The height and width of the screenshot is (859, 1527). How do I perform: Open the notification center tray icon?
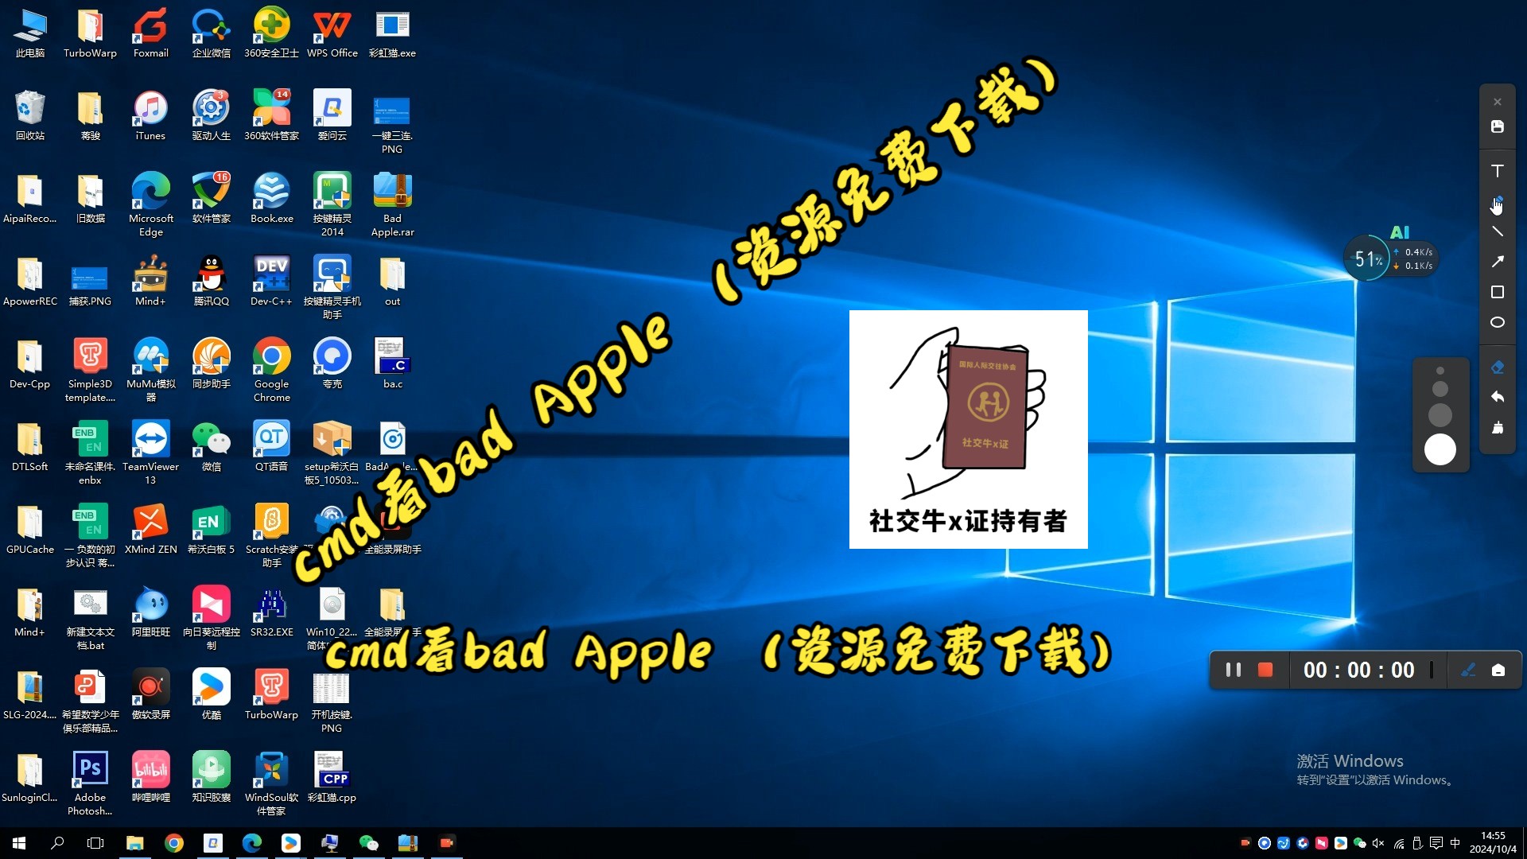click(1436, 843)
